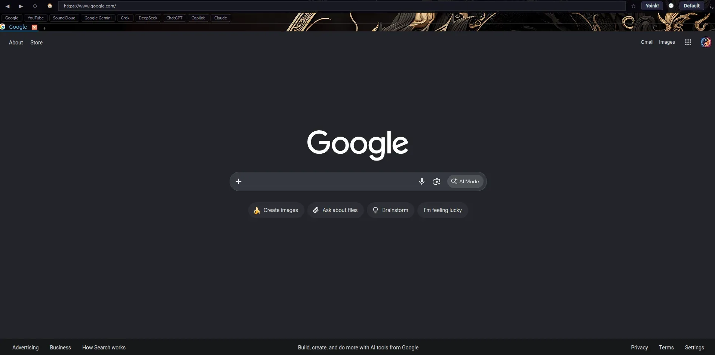Image resolution: width=715 pixels, height=355 pixels.
Task: Open a new tab with plus icon
Action: coord(44,28)
